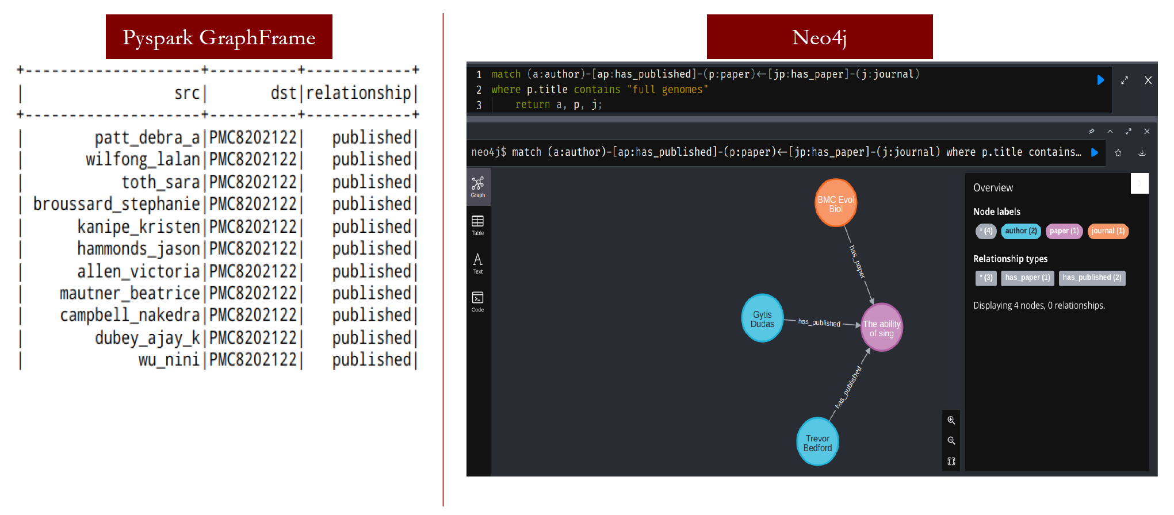Expand the Neo4j query editor to fullscreen
The image size is (1174, 515).
click(x=1125, y=80)
